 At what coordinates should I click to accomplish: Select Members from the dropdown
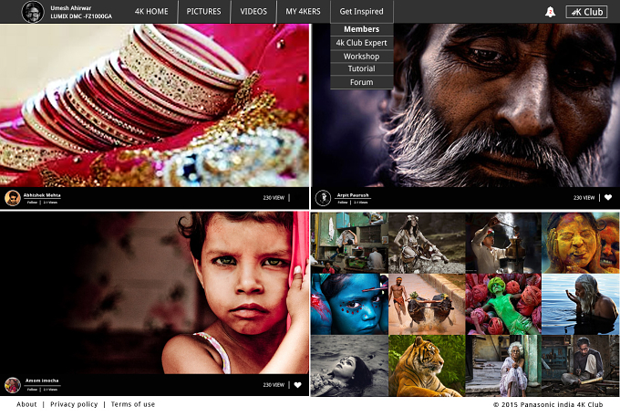tap(361, 29)
